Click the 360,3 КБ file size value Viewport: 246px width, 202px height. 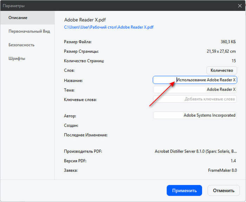click(x=228, y=42)
